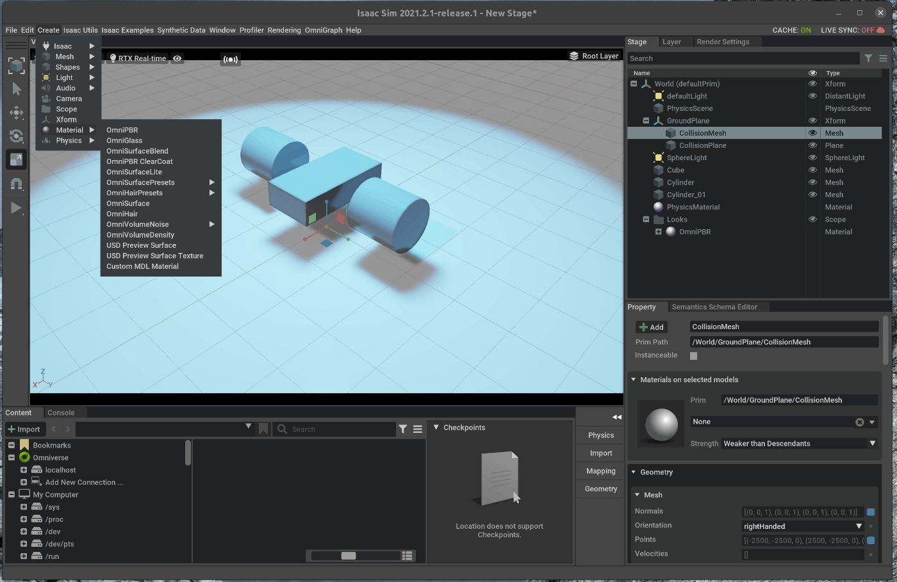Select the Rotate tool in left toolbar
The height and width of the screenshot is (582, 897).
17,136
